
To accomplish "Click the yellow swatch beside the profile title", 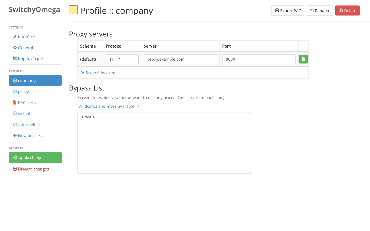I will point(73,10).
